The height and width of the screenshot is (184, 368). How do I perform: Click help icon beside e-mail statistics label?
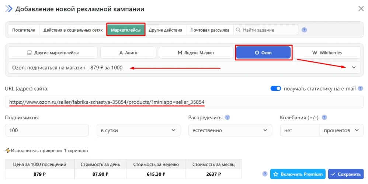(360, 88)
